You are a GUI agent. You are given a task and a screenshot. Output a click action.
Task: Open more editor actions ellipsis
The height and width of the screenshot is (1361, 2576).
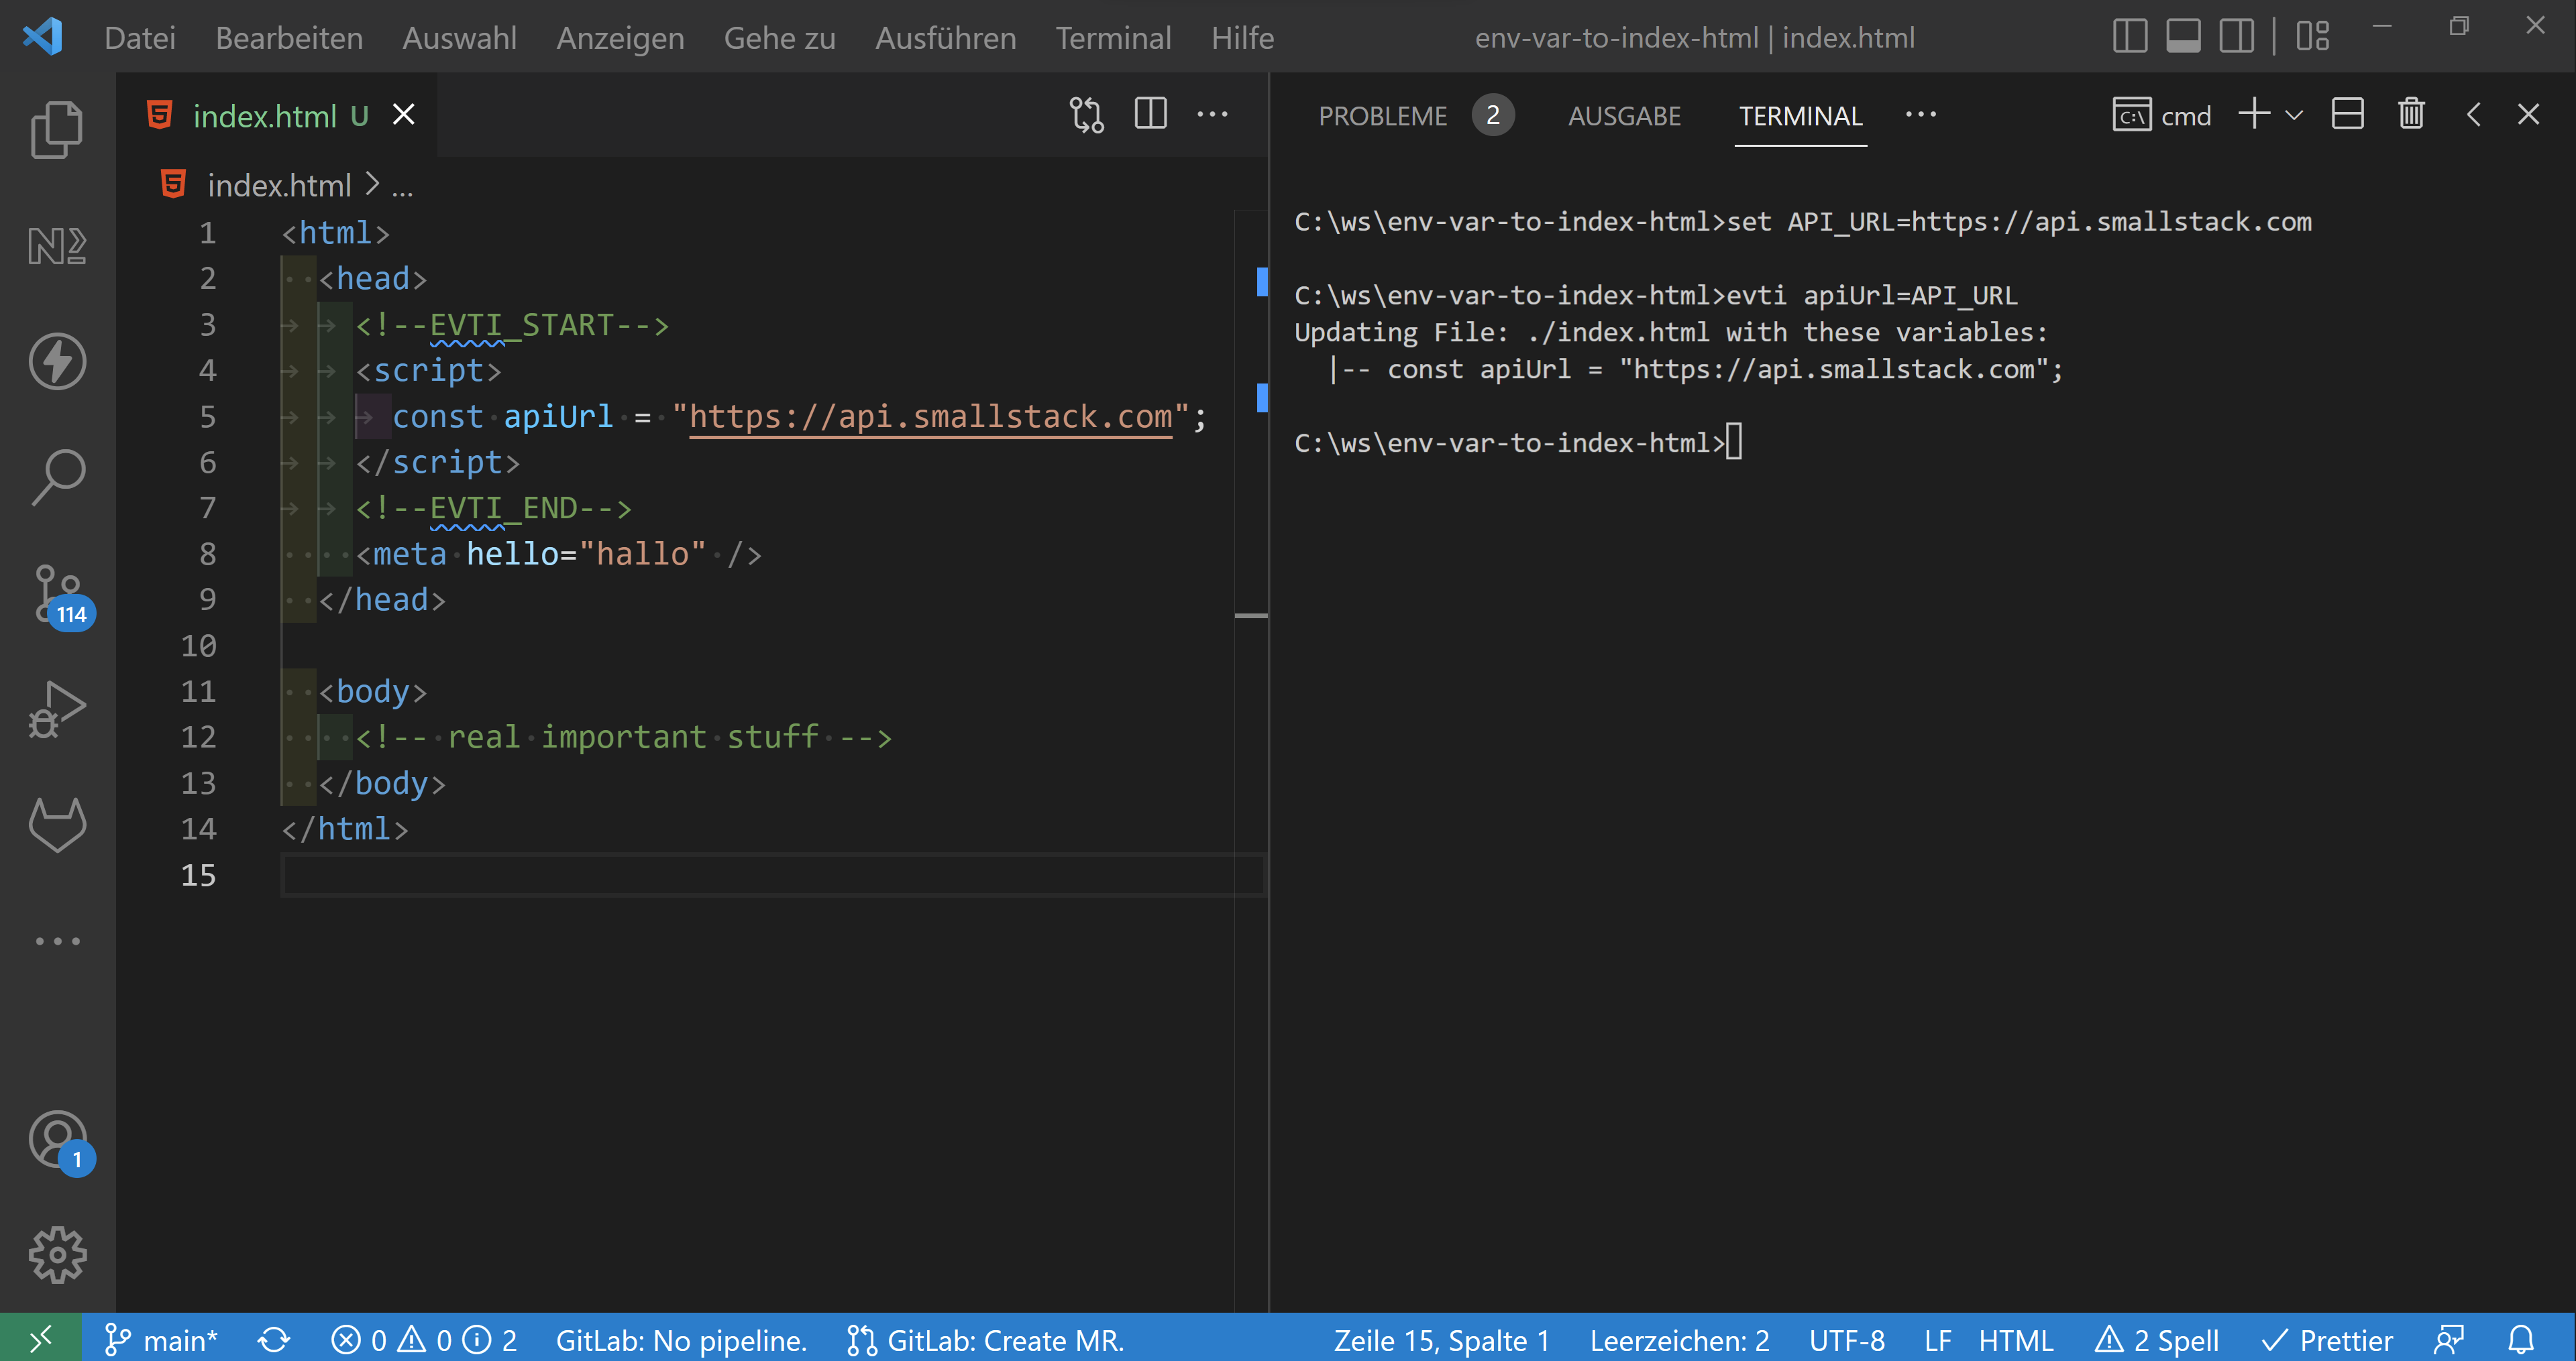point(1212,114)
